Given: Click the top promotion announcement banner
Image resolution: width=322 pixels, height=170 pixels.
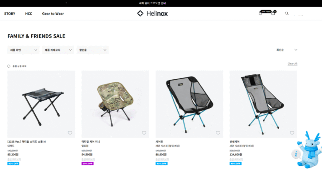Looking at the screenshot, I should (161, 3).
